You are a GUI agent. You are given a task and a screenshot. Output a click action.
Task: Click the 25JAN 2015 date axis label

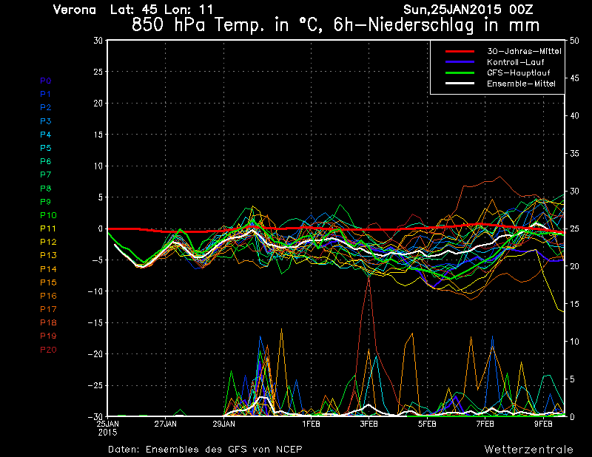tap(108, 428)
